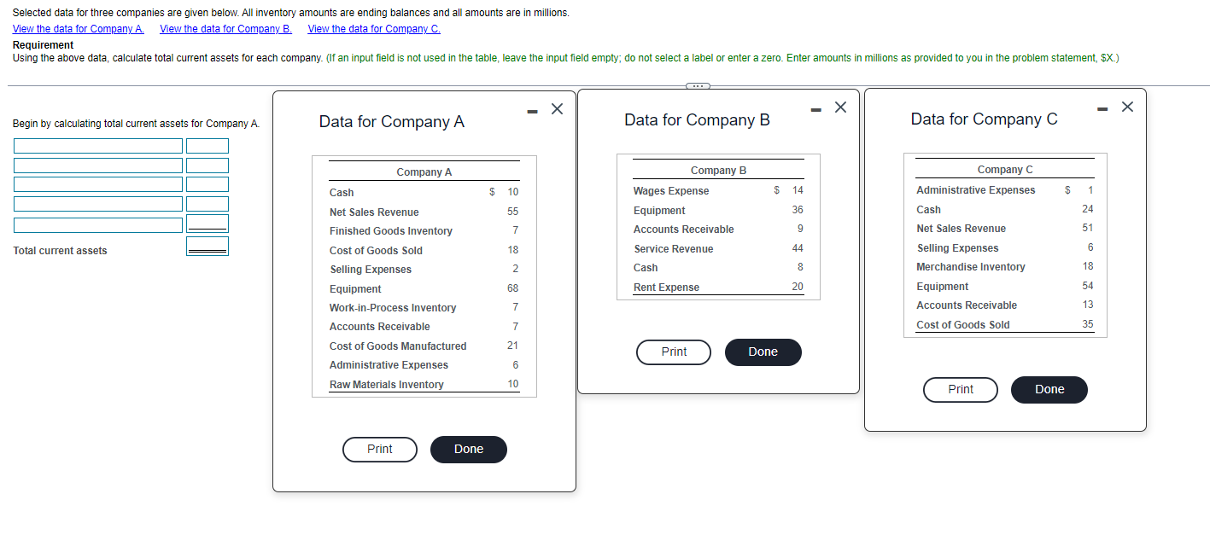
Task: Minimize the Data for Company A window
Action: pos(532,108)
